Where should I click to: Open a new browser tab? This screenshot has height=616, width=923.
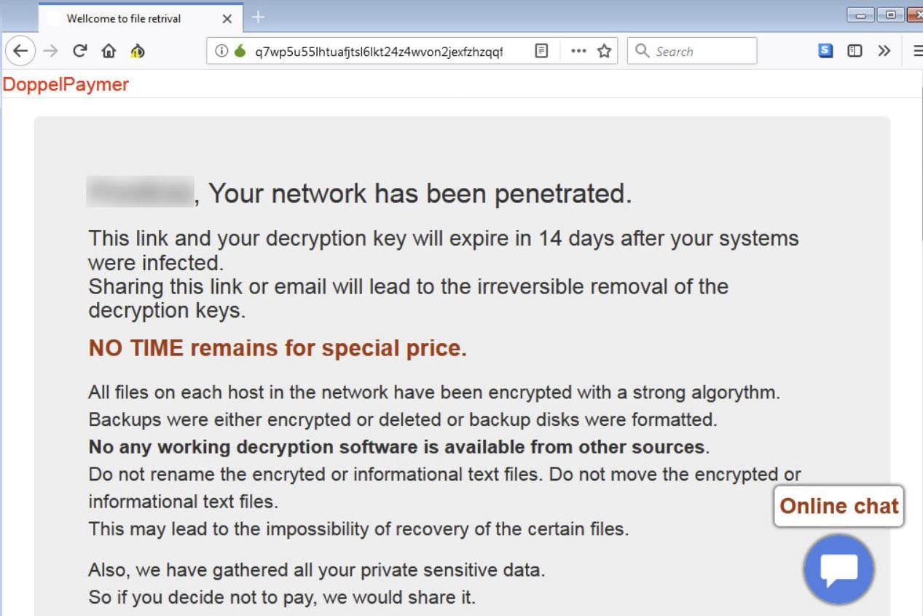click(258, 16)
